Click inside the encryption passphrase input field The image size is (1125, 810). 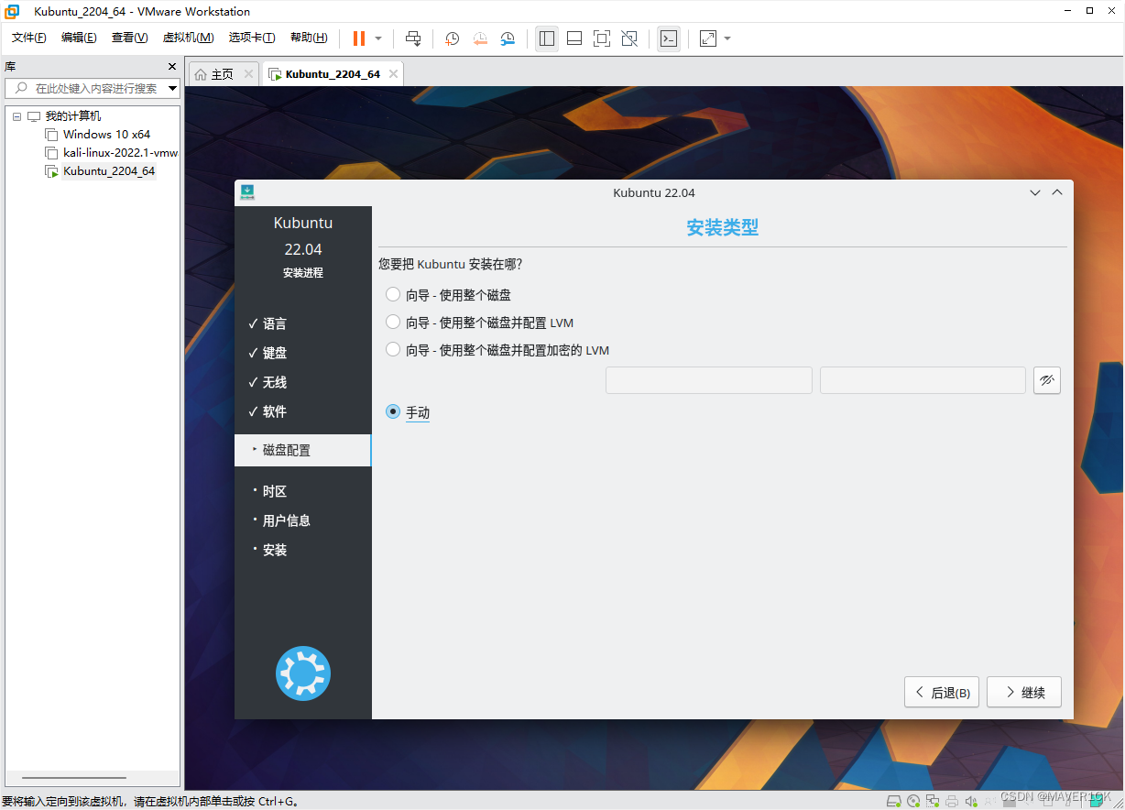(708, 379)
